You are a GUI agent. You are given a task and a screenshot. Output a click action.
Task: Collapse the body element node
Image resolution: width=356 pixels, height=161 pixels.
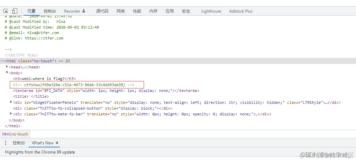tap(7, 73)
